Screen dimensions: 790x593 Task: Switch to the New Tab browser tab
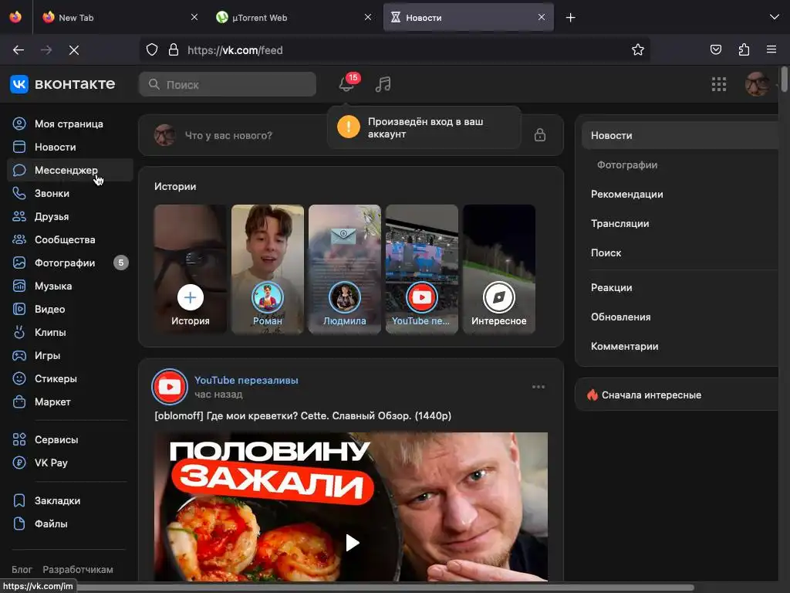[x=120, y=18]
